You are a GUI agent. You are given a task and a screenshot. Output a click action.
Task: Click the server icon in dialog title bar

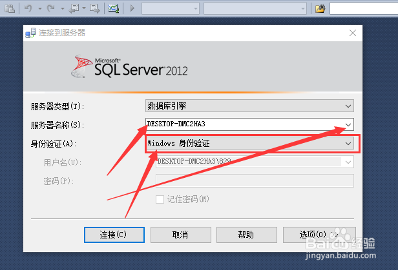pos(30,33)
